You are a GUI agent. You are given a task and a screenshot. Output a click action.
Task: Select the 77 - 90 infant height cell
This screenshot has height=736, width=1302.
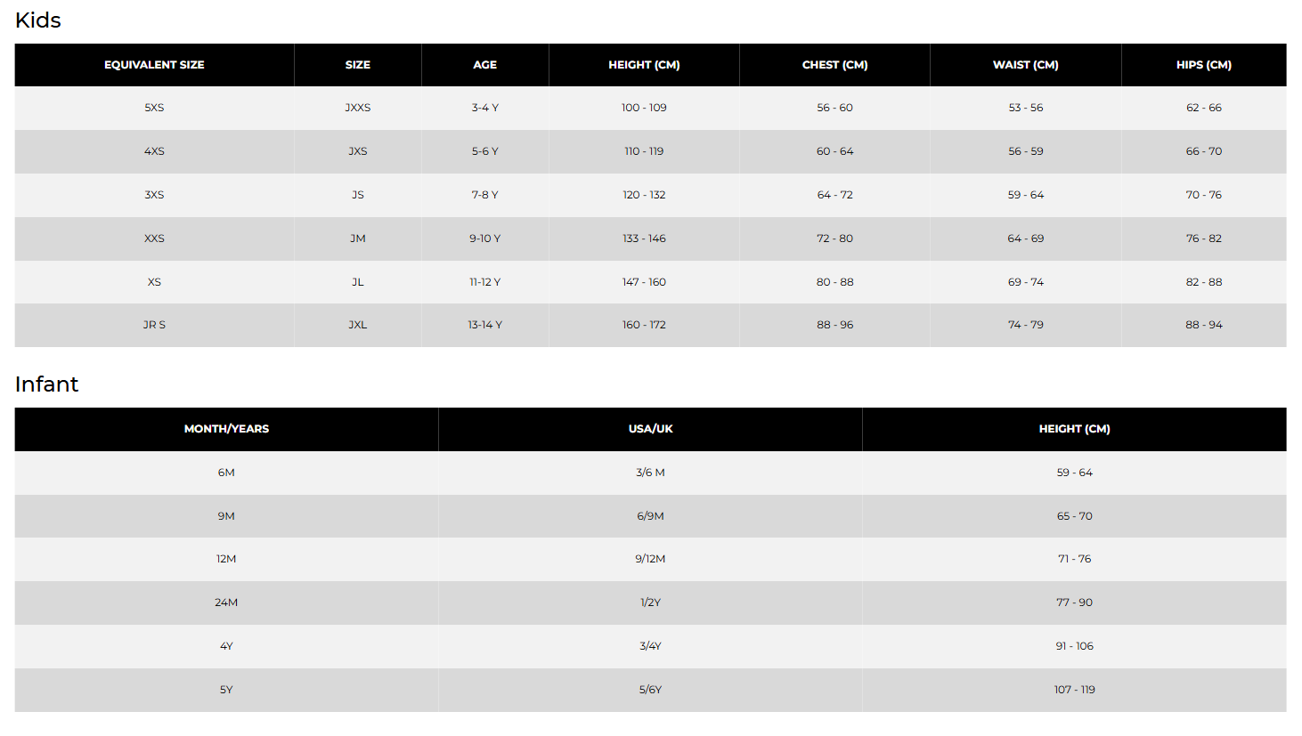point(1074,603)
